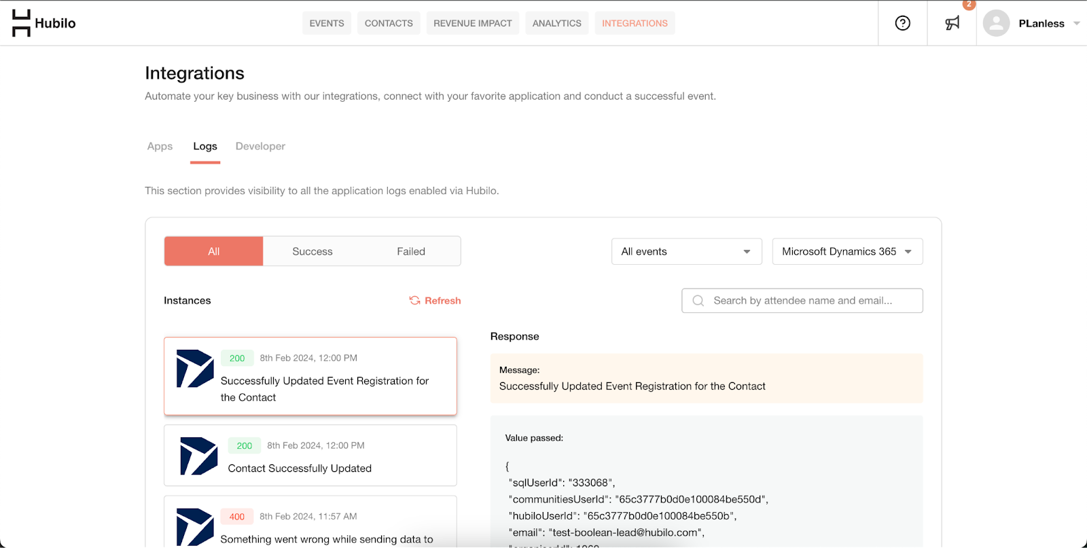Click the sqlUserId value line
The image size is (1087, 548).
pyautogui.click(x=562, y=482)
